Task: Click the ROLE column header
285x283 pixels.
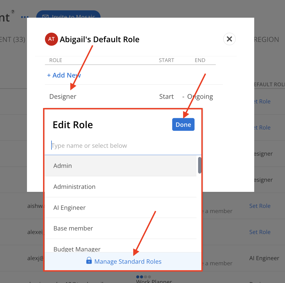Action: pyautogui.click(x=56, y=60)
